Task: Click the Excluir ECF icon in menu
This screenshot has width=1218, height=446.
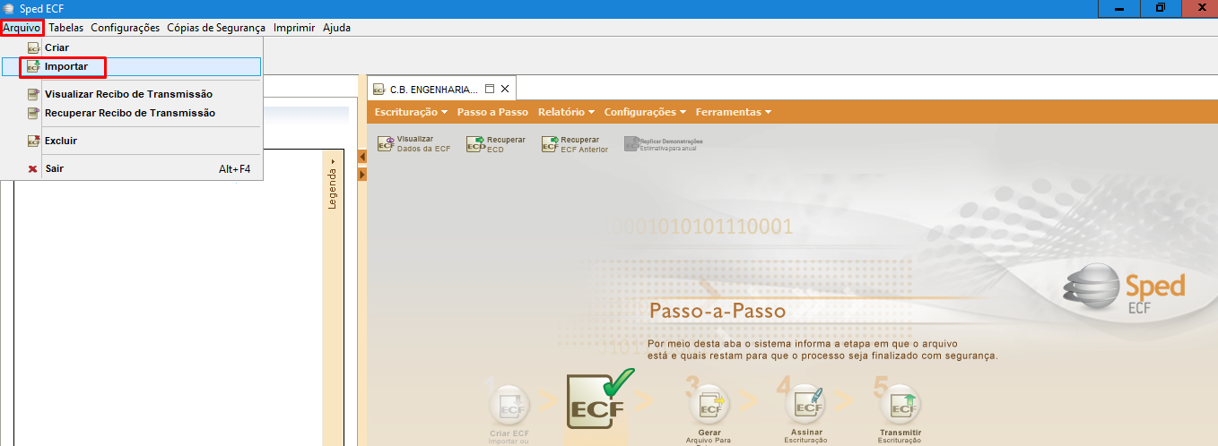Action: [33, 141]
